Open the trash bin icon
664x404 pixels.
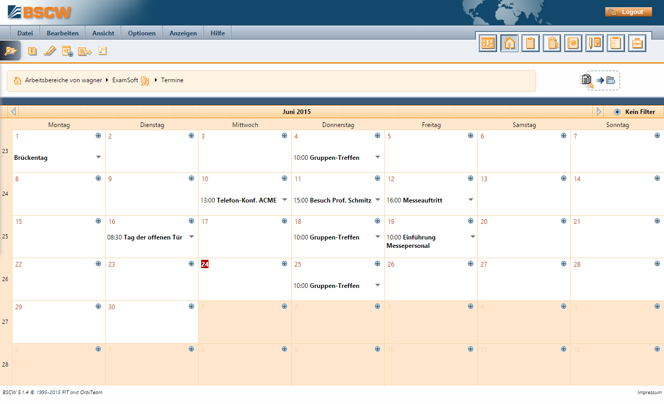[552, 43]
